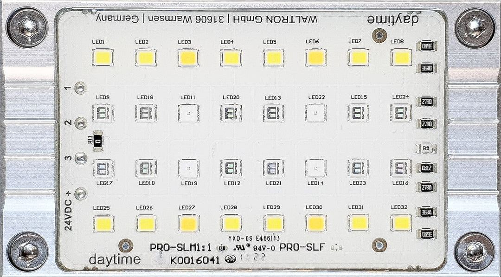Viewport: 501px width, 277px height.
Task: Click the 24VDC + solder pad
Action: click(x=81, y=193)
